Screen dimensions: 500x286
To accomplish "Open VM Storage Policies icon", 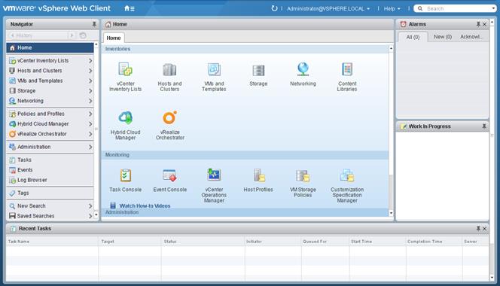I will [303, 175].
